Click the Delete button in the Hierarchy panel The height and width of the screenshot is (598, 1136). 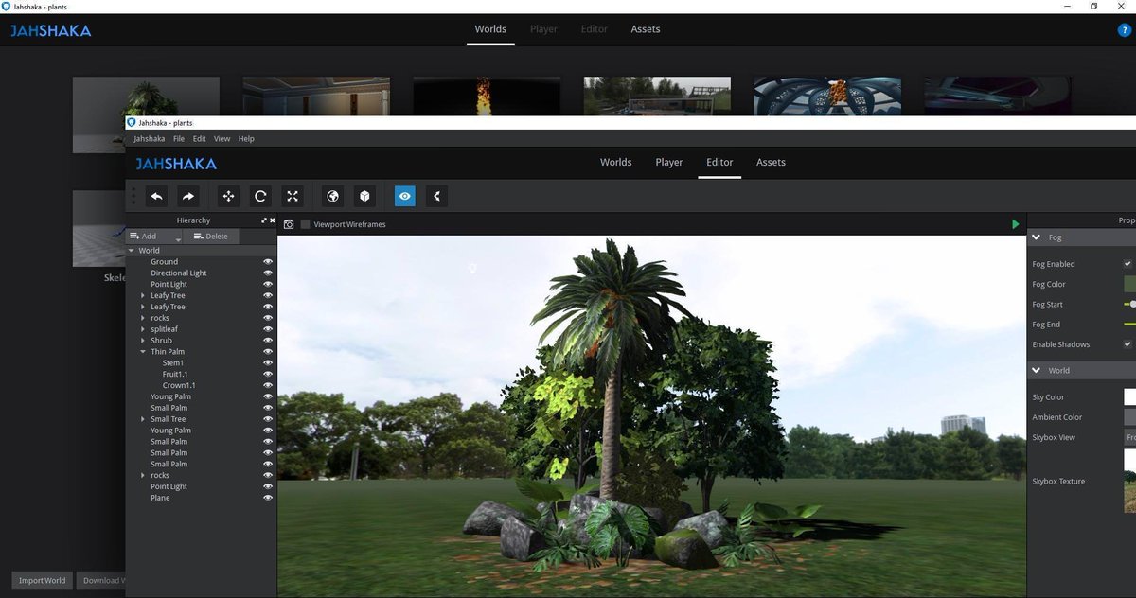(x=210, y=236)
